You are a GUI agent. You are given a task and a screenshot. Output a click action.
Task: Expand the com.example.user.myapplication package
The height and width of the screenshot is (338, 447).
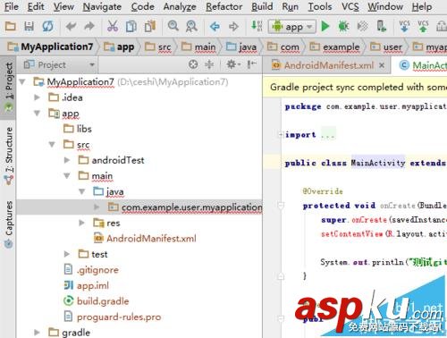[97, 207]
